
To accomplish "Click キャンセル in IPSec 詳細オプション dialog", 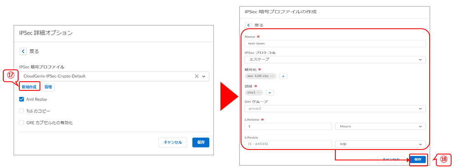I will [x=173, y=142].
